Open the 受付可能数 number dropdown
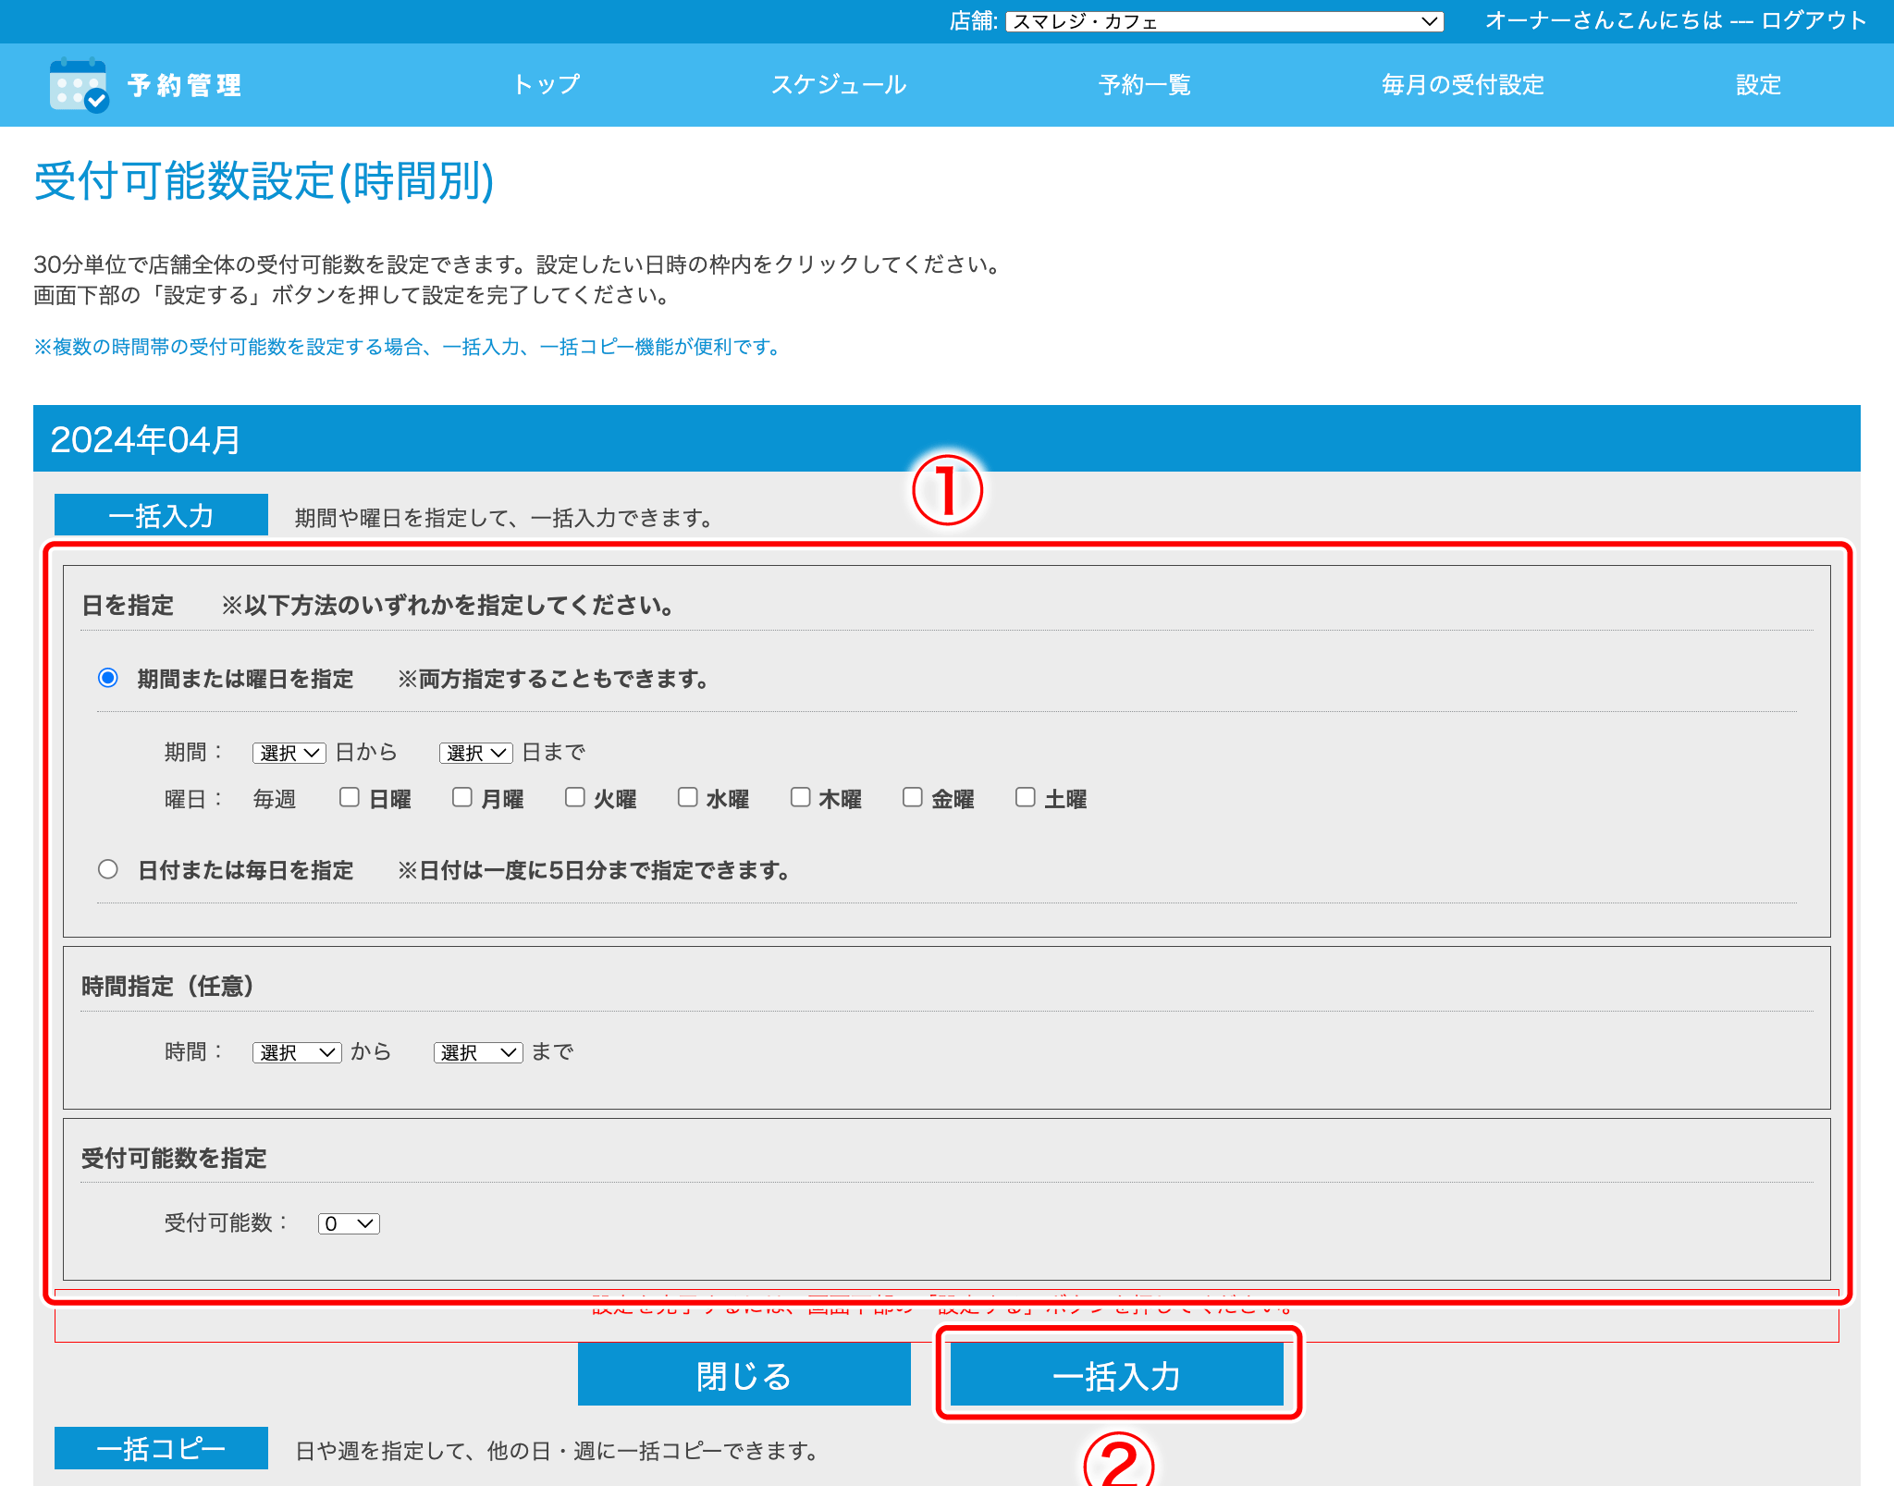This screenshot has width=1894, height=1486. (x=349, y=1223)
